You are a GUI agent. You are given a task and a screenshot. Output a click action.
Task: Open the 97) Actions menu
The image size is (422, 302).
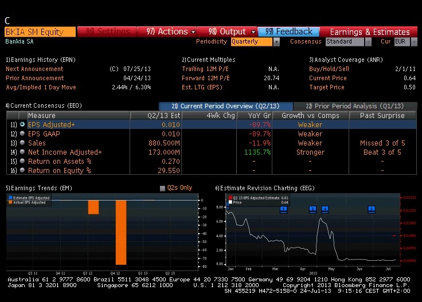click(x=167, y=32)
